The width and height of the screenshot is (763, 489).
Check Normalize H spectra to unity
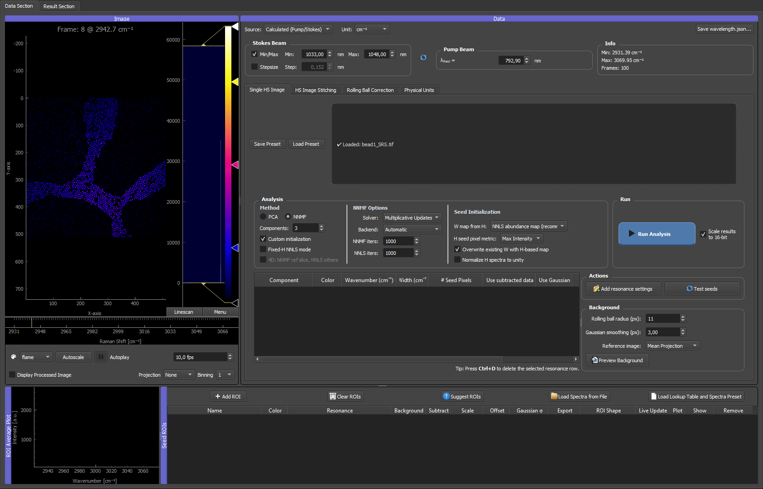[457, 260]
